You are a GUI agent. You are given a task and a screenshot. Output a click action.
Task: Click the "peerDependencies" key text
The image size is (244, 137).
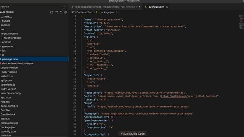96,121
